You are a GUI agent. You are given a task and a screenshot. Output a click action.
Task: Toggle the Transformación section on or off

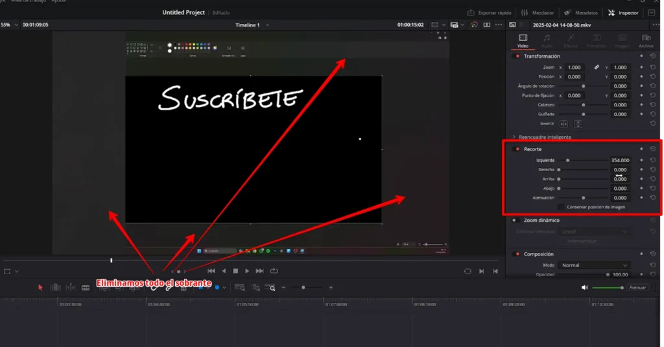[x=517, y=56]
